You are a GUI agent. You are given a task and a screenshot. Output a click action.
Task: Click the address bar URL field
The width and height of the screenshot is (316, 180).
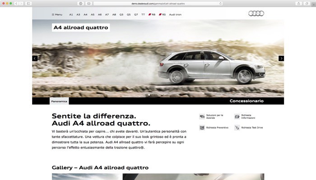coord(158,4)
